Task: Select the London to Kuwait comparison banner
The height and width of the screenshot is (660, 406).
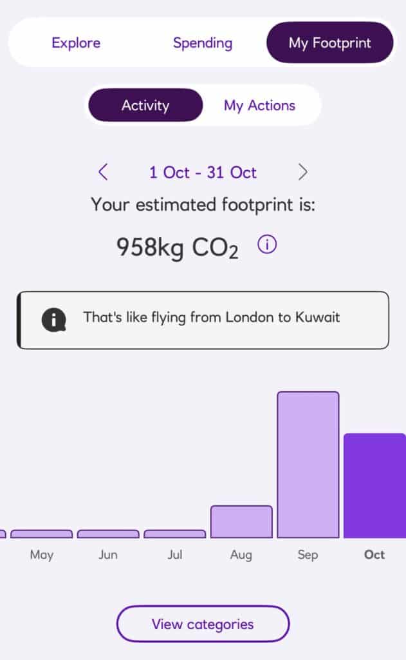Action: (x=203, y=320)
